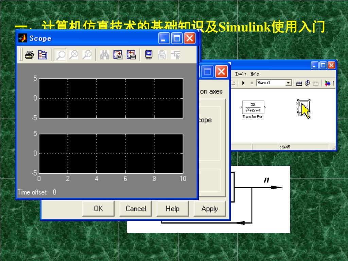Click the Refresh/update layers icon in model toolbar
The image size is (348, 261).
(x=307, y=83)
